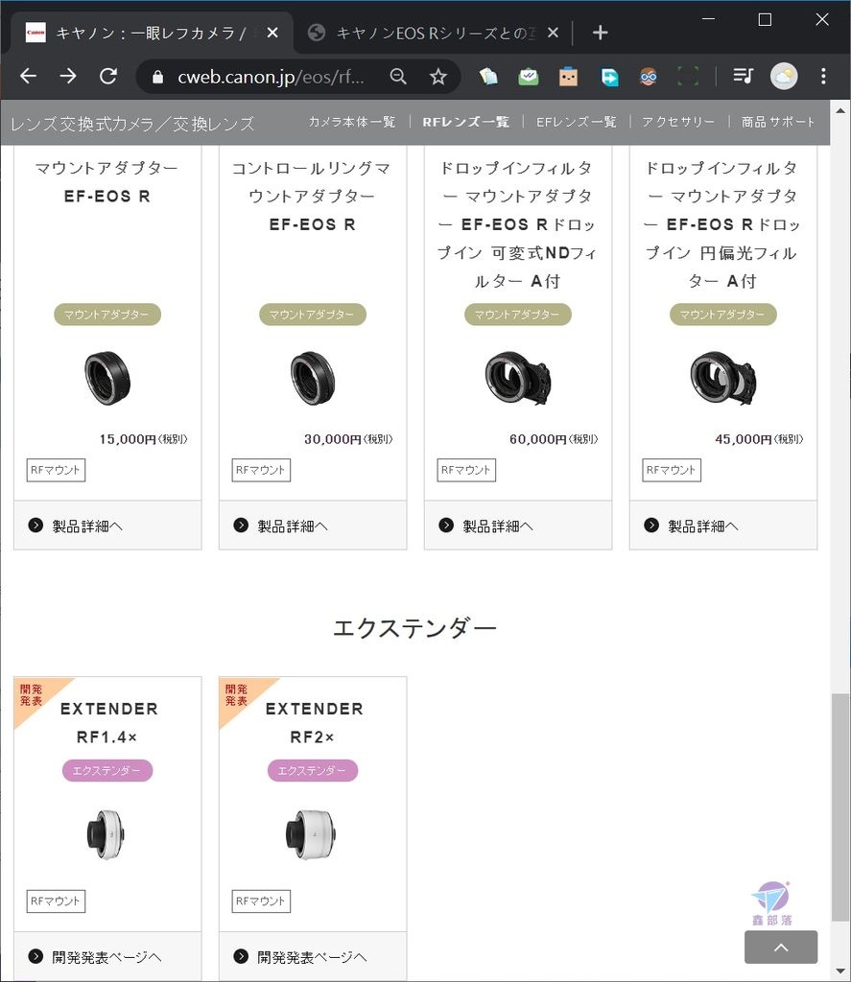Click the 30,000円 control ring adapter image

coord(313,378)
